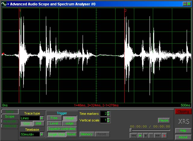
Task: Click the '0ns' time axis label
Action: 5,105
